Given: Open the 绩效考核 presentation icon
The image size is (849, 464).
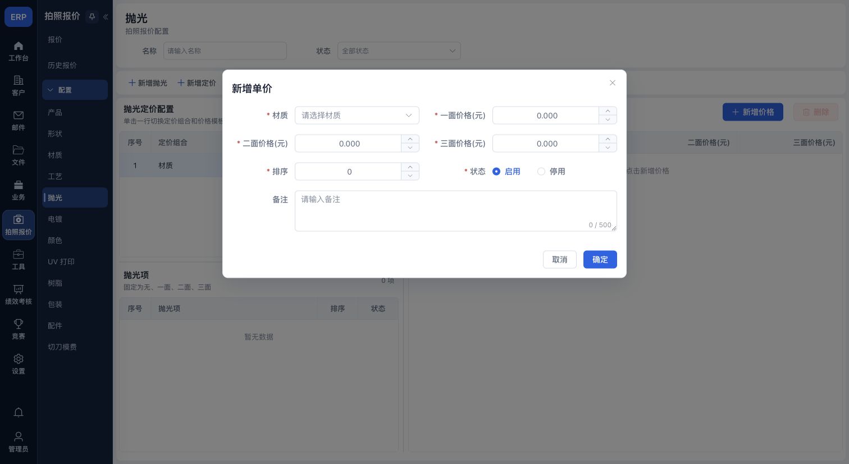Looking at the screenshot, I should point(19,290).
